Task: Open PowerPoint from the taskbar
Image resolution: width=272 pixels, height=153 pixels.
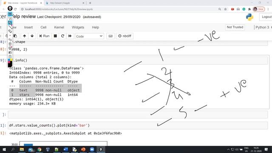Action: [x=83, y=149]
